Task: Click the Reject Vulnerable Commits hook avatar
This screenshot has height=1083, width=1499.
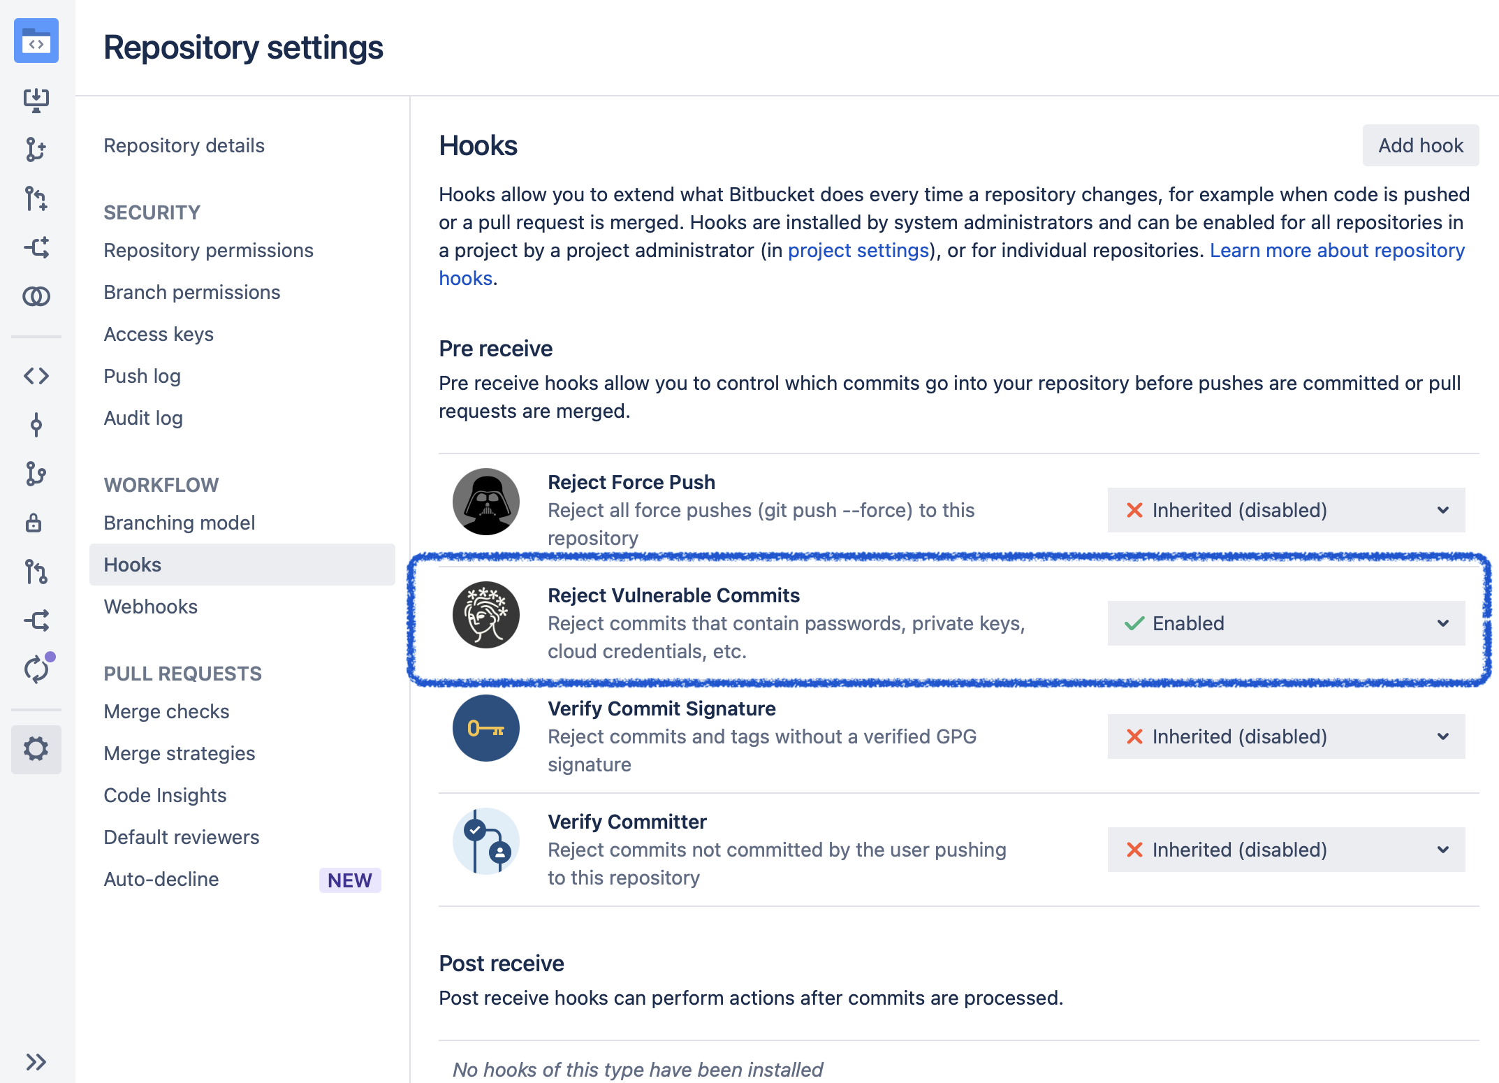Action: [x=485, y=615]
